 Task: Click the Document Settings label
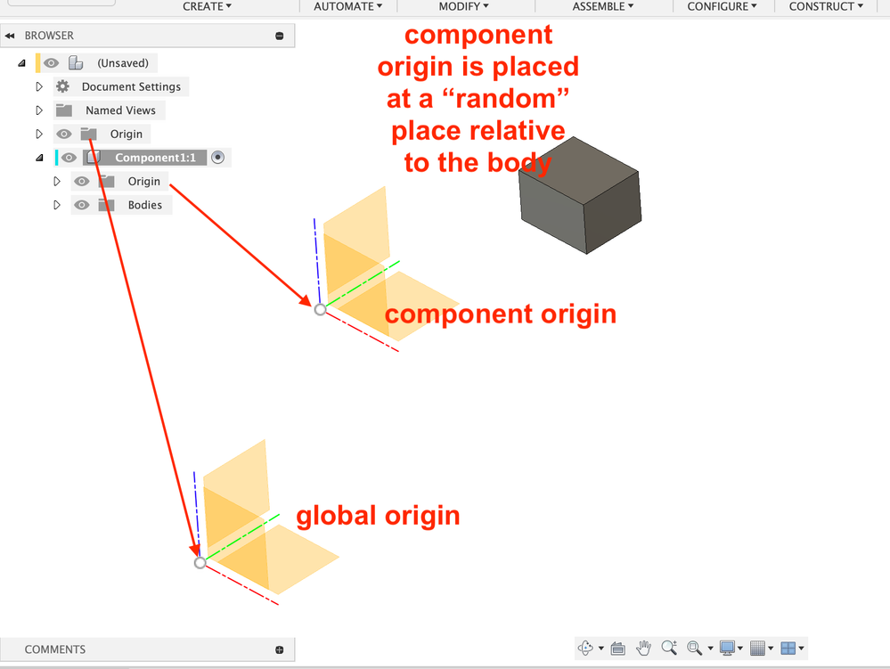[131, 86]
